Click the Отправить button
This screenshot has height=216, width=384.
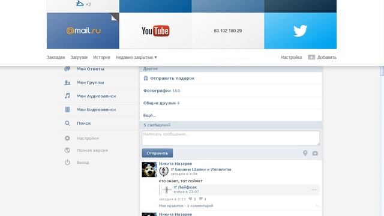(157, 153)
